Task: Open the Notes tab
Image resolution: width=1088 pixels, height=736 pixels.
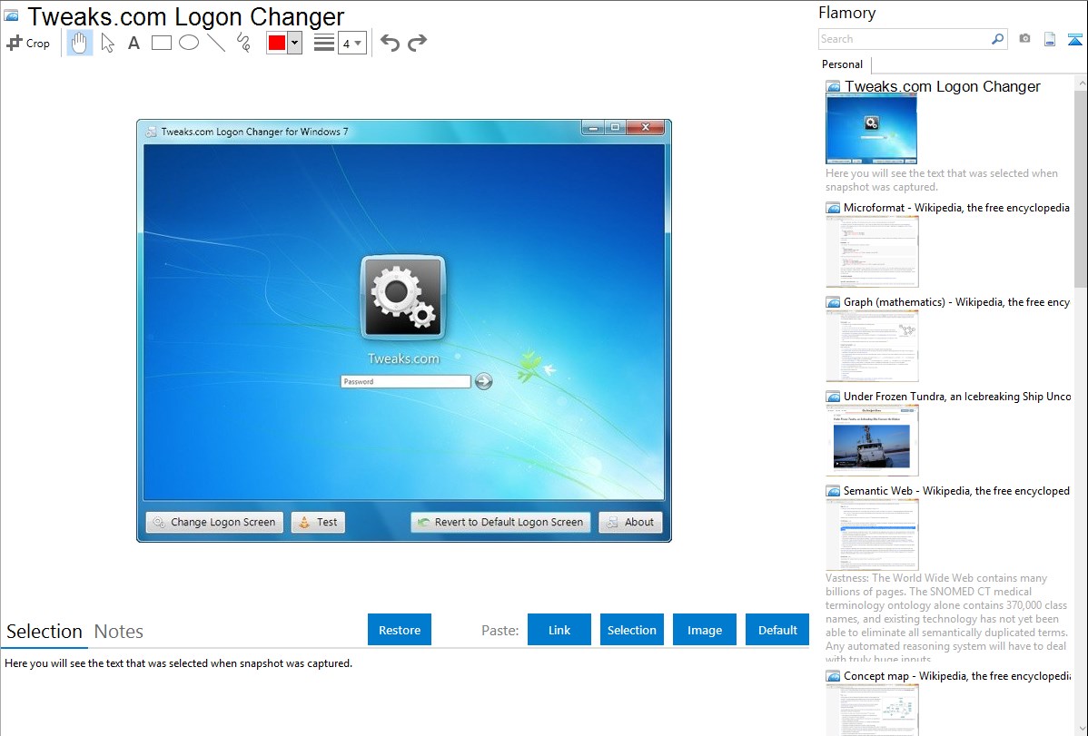Action: 119,632
